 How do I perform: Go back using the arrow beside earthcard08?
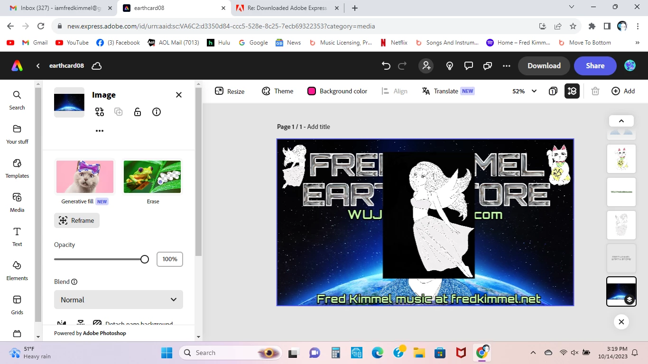pyautogui.click(x=38, y=66)
